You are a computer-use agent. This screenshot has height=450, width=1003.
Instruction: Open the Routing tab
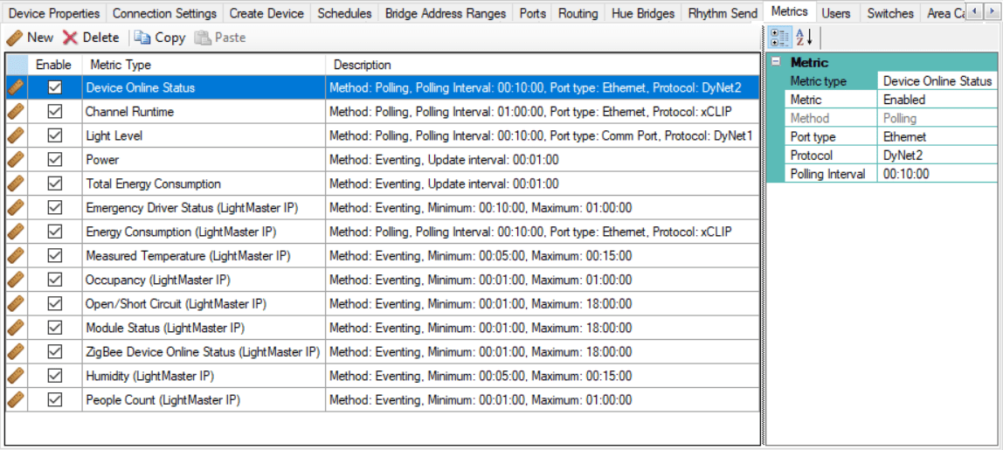[578, 13]
